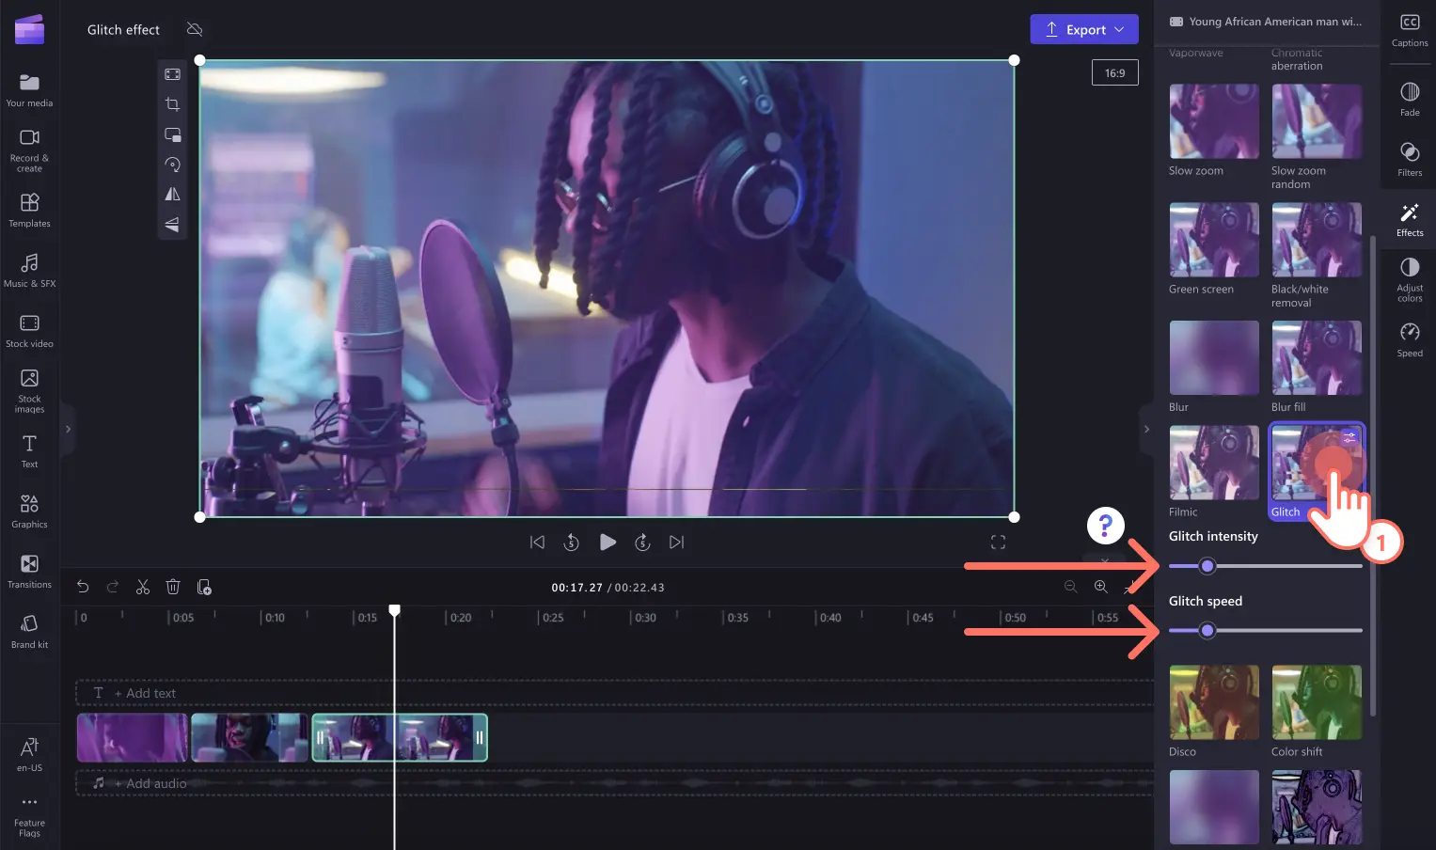Flip the video vertically icon
The height and width of the screenshot is (850, 1436).
(172, 225)
